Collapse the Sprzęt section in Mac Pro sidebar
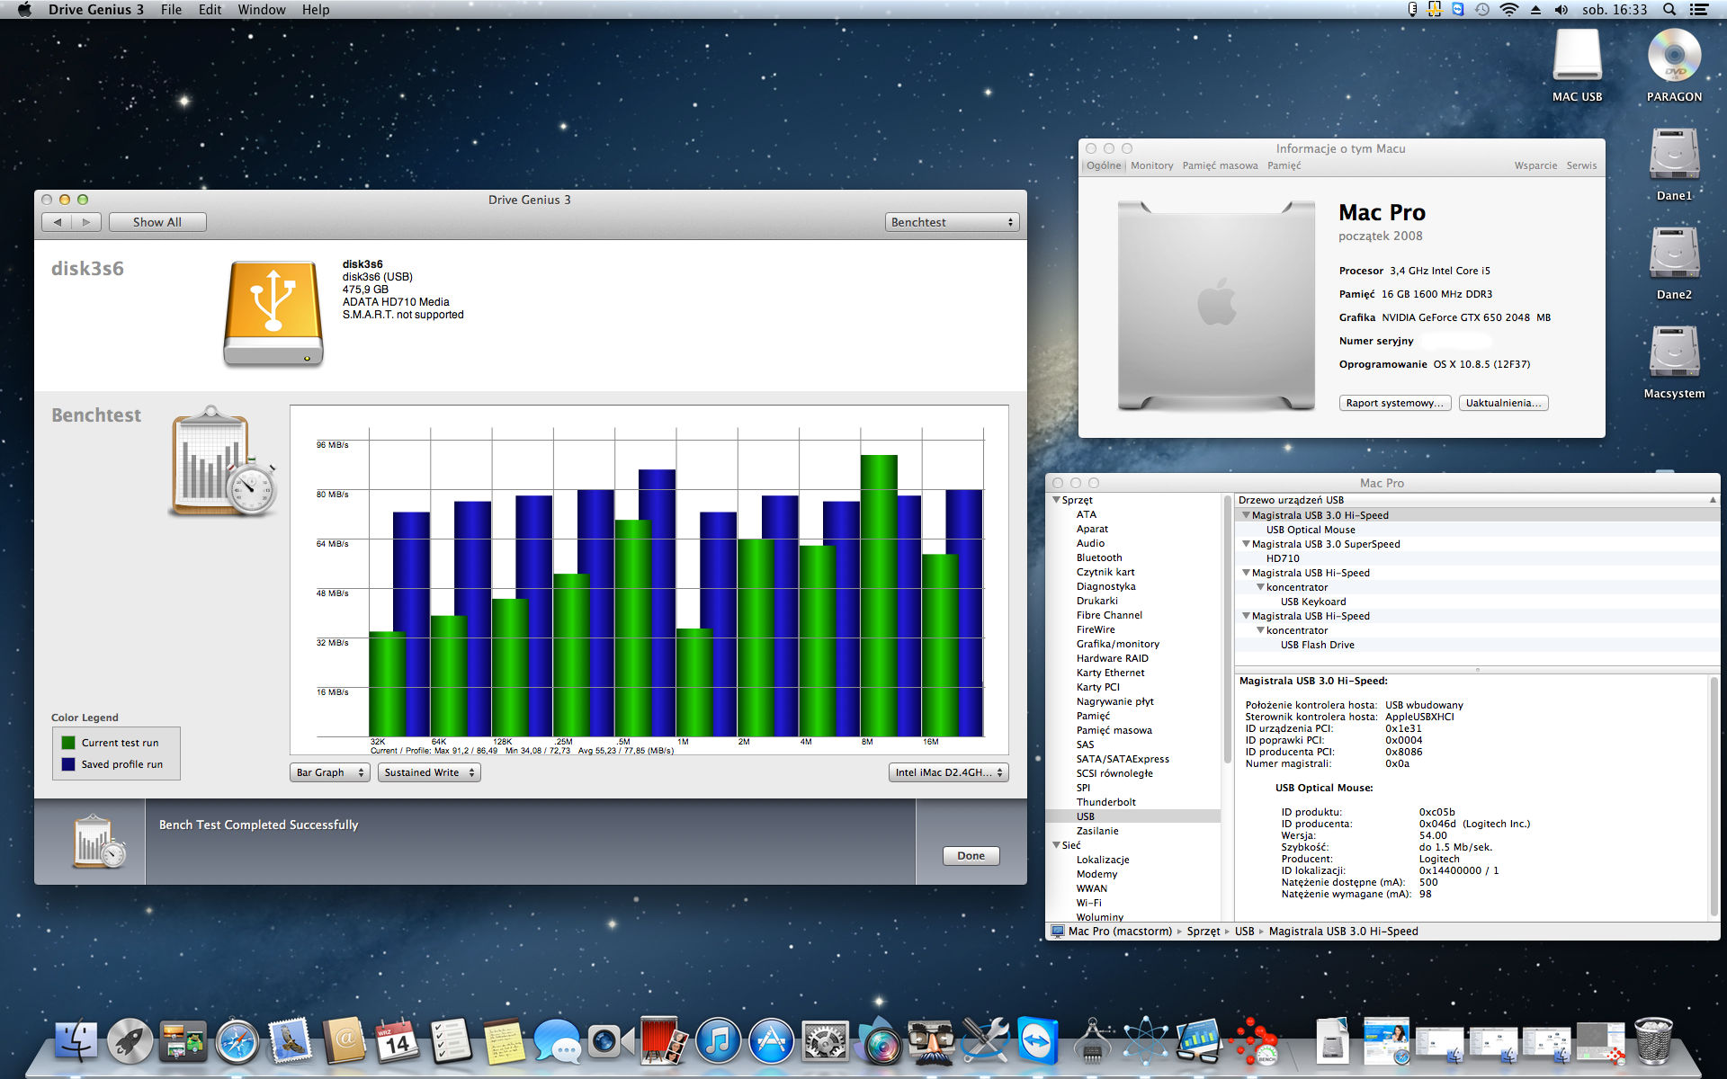This screenshot has height=1079, width=1727. click(x=1056, y=500)
